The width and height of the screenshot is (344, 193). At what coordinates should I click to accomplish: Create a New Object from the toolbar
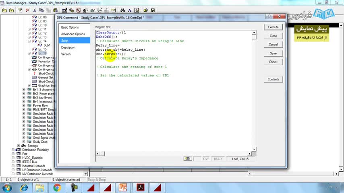21,10
